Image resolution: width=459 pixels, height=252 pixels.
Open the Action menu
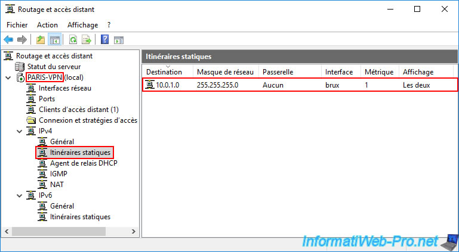pyautogui.click(x=47, y=25)
